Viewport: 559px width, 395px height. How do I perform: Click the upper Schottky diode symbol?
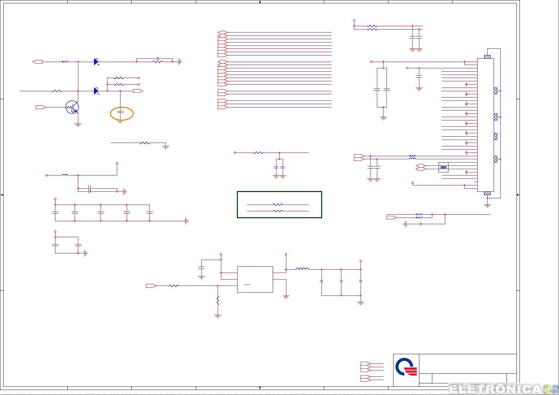(97, 62)
